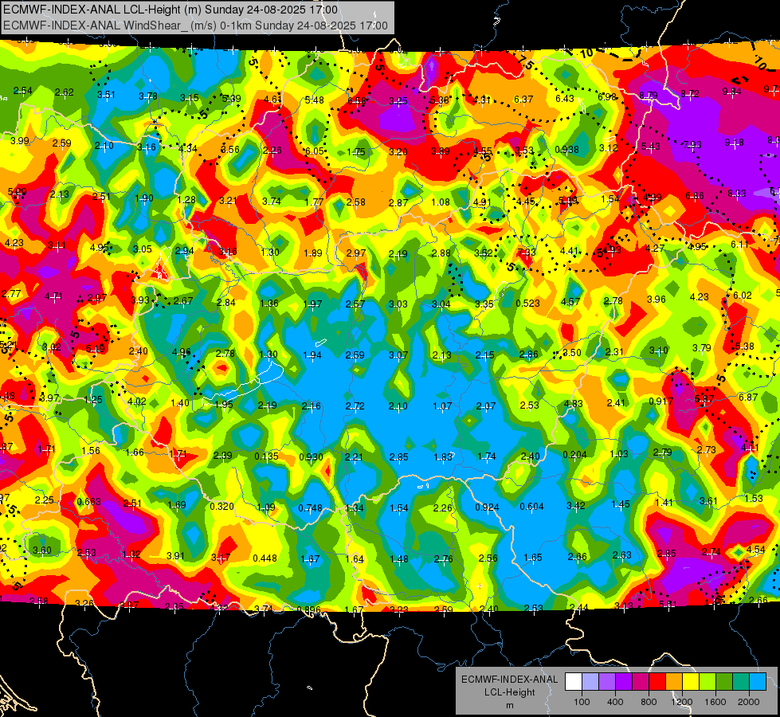Click the wind shear value '4.71'
780x717 pixels.
(53, 296)
